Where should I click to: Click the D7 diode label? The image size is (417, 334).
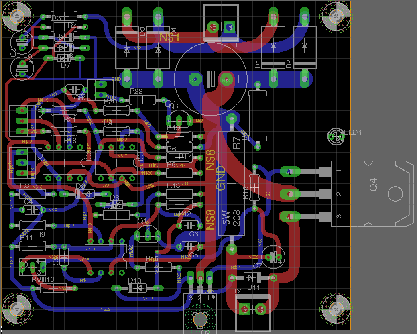click(66, 65)
